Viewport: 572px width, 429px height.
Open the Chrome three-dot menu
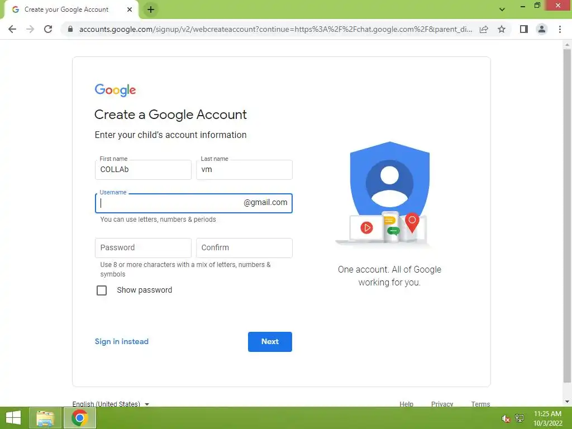(560, 29)
